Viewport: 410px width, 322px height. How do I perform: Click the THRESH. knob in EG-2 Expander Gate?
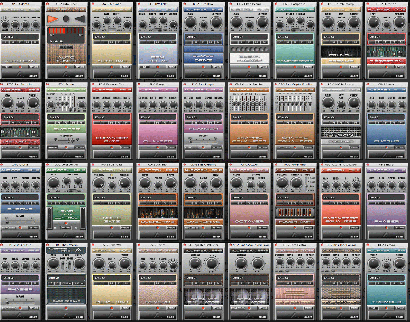pos(97,105)
